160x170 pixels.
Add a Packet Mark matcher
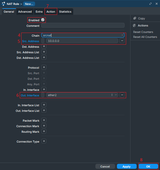pyautogui.click(x=44, y=120)
